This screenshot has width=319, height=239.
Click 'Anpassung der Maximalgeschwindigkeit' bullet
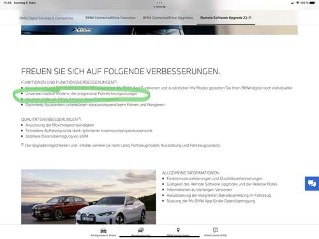click(x=60, y=125)
